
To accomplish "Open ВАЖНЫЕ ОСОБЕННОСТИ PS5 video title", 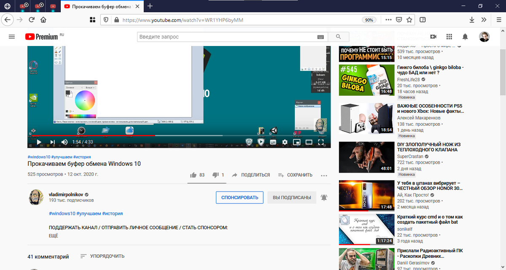I will [430, 108].
